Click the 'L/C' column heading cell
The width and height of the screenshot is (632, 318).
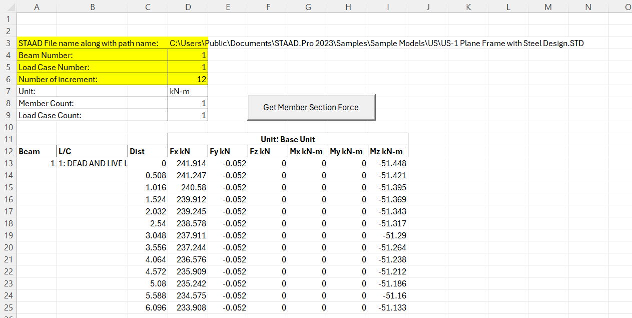click(x=93, y=151)
